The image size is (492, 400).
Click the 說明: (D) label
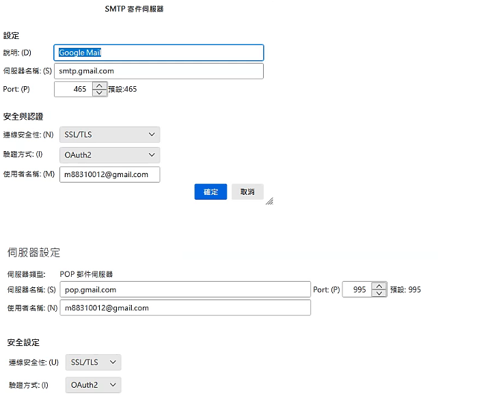click(x=17, y=53)
